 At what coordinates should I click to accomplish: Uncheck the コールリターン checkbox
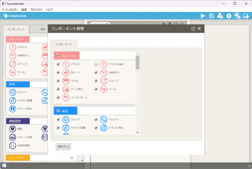click(x=58, y=97)
